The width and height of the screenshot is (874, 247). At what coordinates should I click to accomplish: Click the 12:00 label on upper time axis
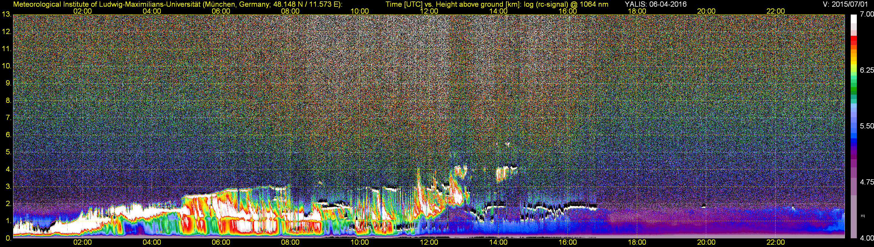coord(429,11)
